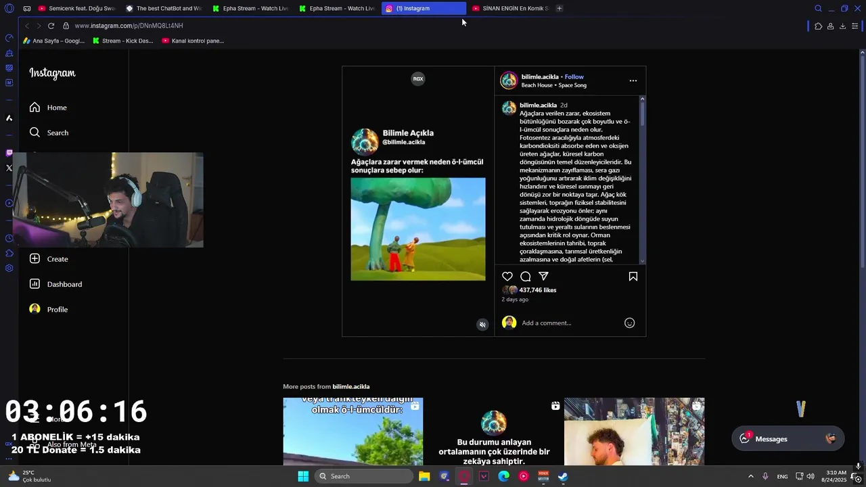Open the Messages floating button
The image size is (866, 487).
[x=788, y=439]
